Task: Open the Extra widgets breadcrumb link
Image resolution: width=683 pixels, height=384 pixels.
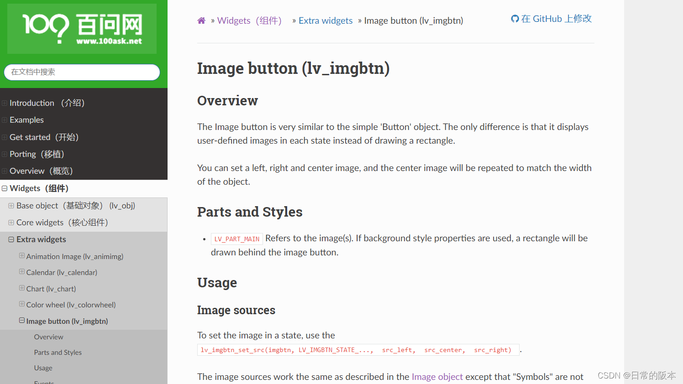Action: tap(326, 21)
